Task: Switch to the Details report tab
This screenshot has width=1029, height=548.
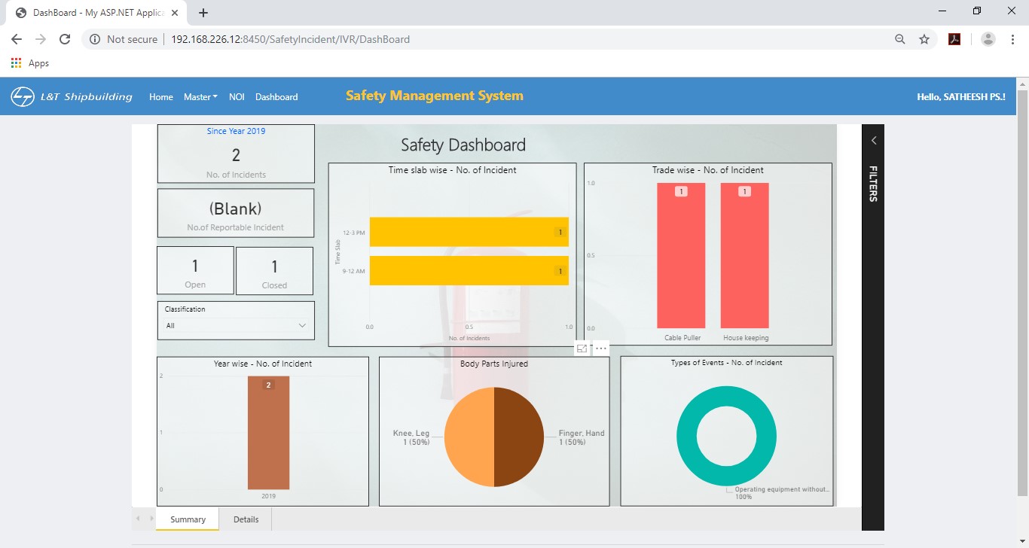Action: click(x=246, y=519)
